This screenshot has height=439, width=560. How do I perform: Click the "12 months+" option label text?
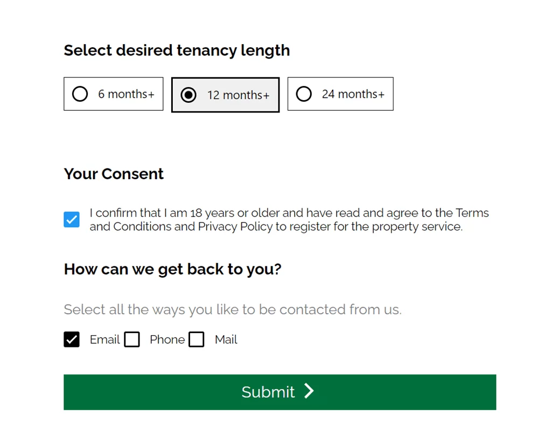(238, 95)
